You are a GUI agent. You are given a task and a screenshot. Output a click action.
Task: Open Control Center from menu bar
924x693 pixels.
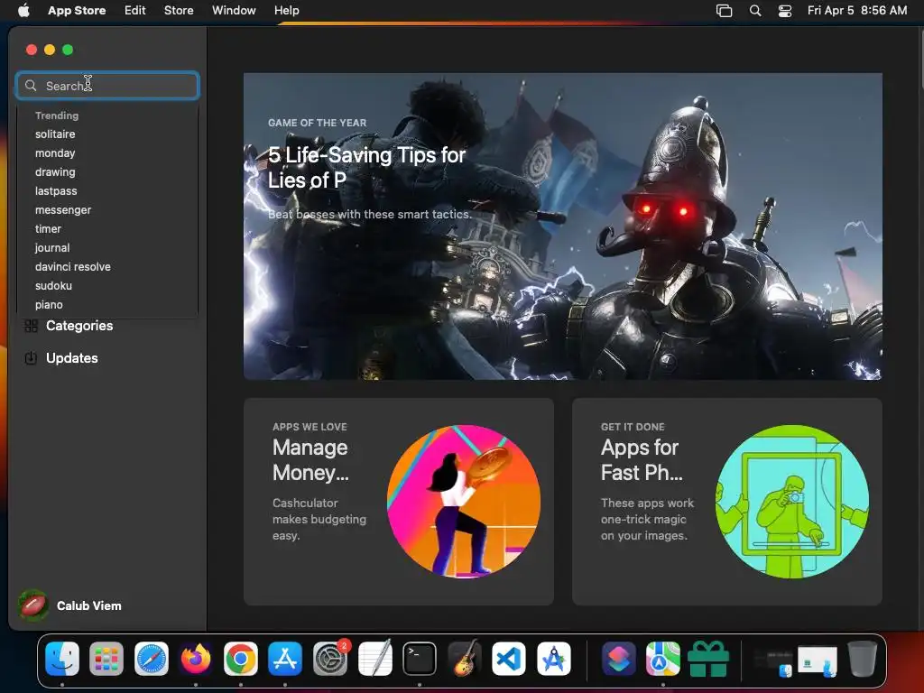click(x=785, y=11)
